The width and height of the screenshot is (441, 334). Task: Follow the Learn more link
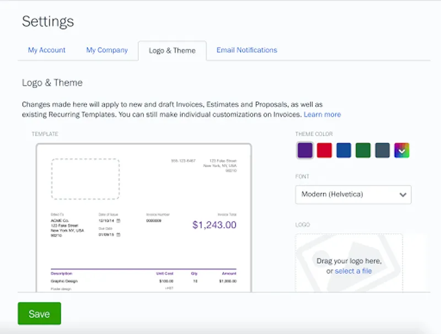(x=322, y=115)
